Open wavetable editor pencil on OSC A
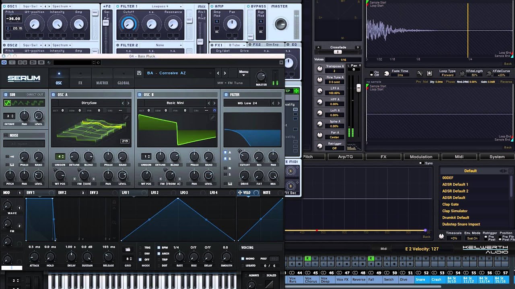515x289 pixels. pos(127,117)
